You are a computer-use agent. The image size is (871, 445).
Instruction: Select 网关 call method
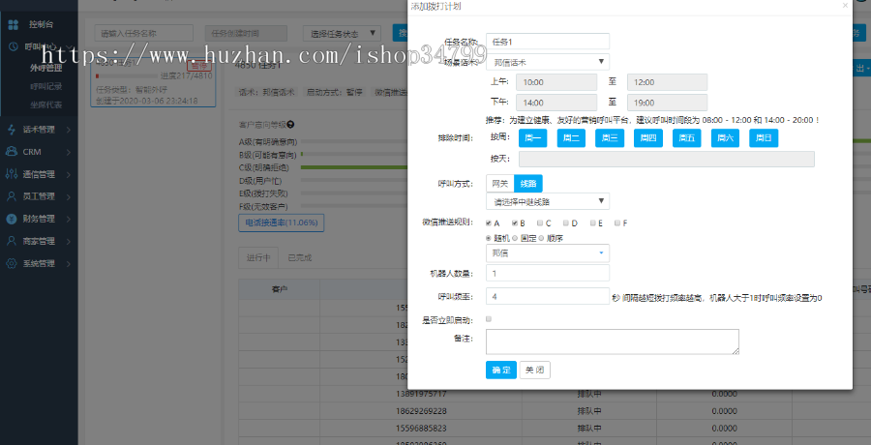(x=500, y=184)
